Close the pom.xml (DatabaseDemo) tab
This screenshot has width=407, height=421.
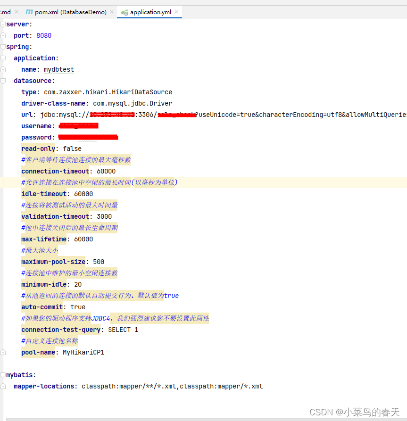click(112, 12)
